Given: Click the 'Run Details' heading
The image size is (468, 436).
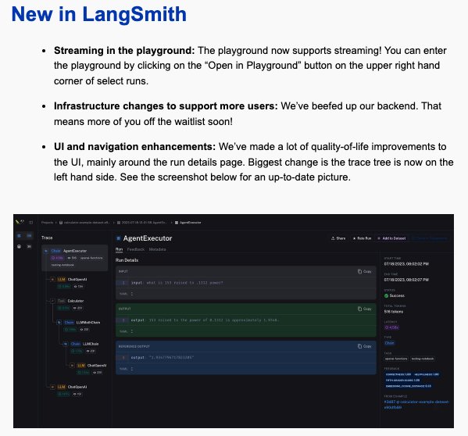Looking at the screenshot, I should [127, 260].
